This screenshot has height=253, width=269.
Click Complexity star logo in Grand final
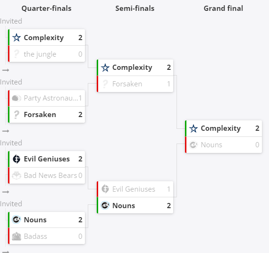[x=193, y=128]
